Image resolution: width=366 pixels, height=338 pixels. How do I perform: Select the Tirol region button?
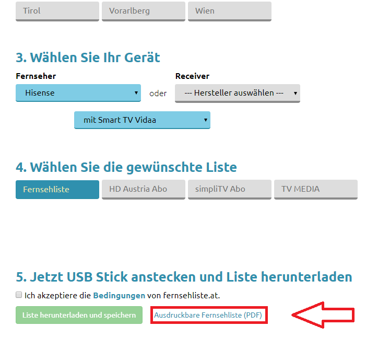tap(57, 11)
